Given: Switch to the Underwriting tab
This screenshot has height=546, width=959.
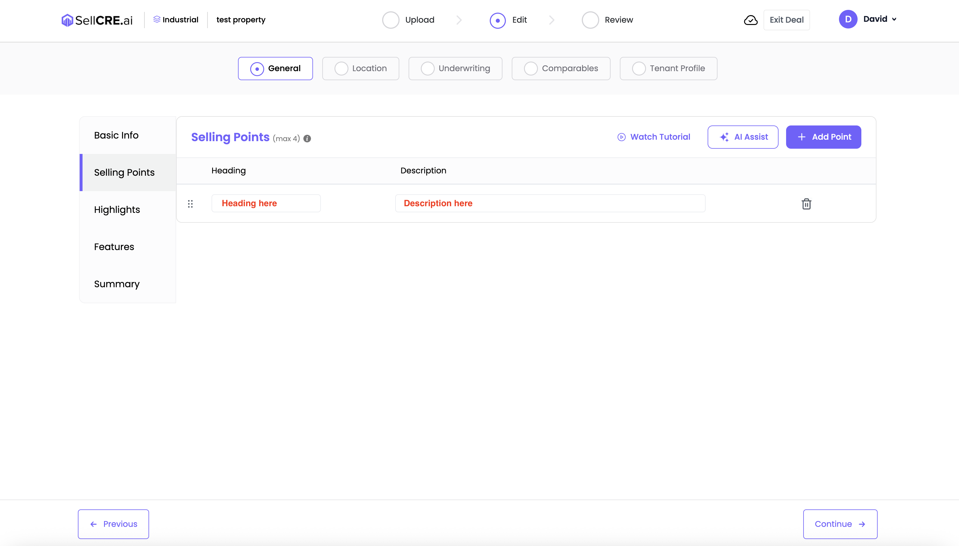Looking at the screenshot, I should (x=455, y=69).
